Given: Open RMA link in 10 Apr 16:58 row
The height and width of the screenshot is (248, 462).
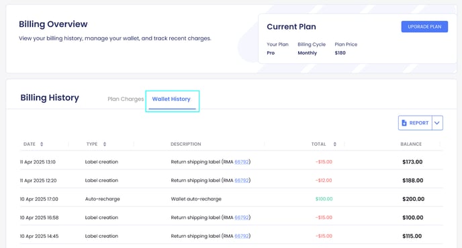Looking at the screenshot, I should pos(242,218).
